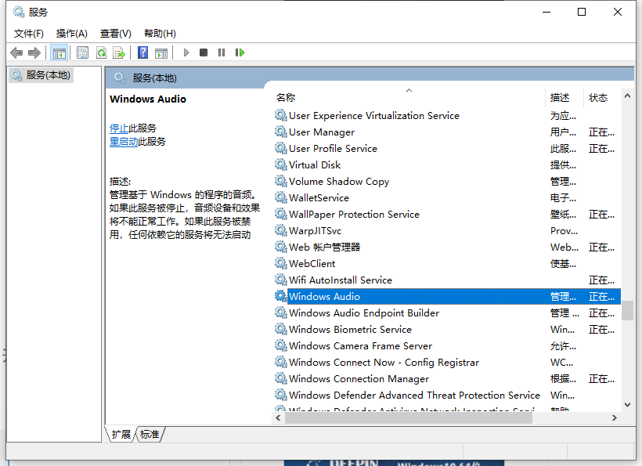Screen dimensions: 642x466
Task: Click the Forward navigation arrow
Action: tap(34, 52)
